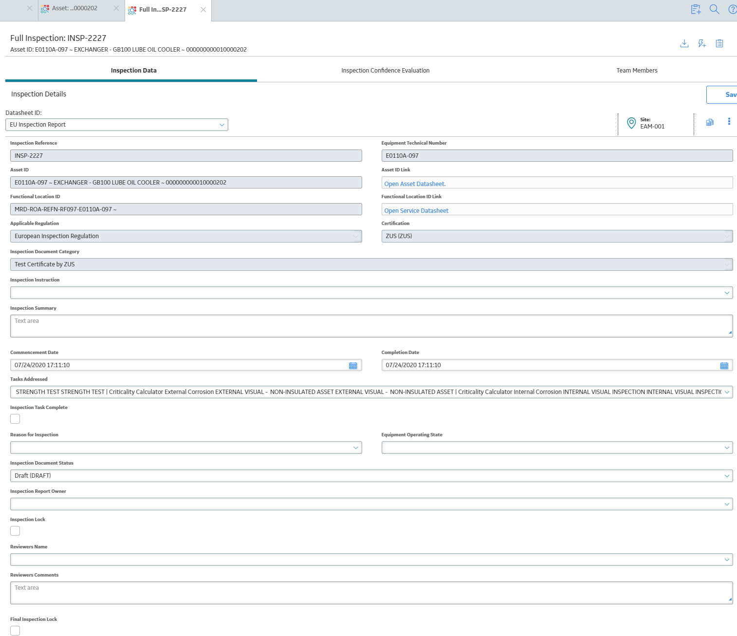
Task: Open Commencement Date calendar picker
Action: pos(353,365)
